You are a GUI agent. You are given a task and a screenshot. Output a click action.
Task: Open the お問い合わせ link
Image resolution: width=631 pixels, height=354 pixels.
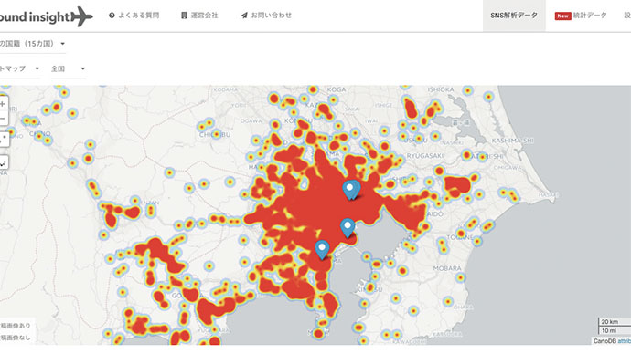(272, 16)
